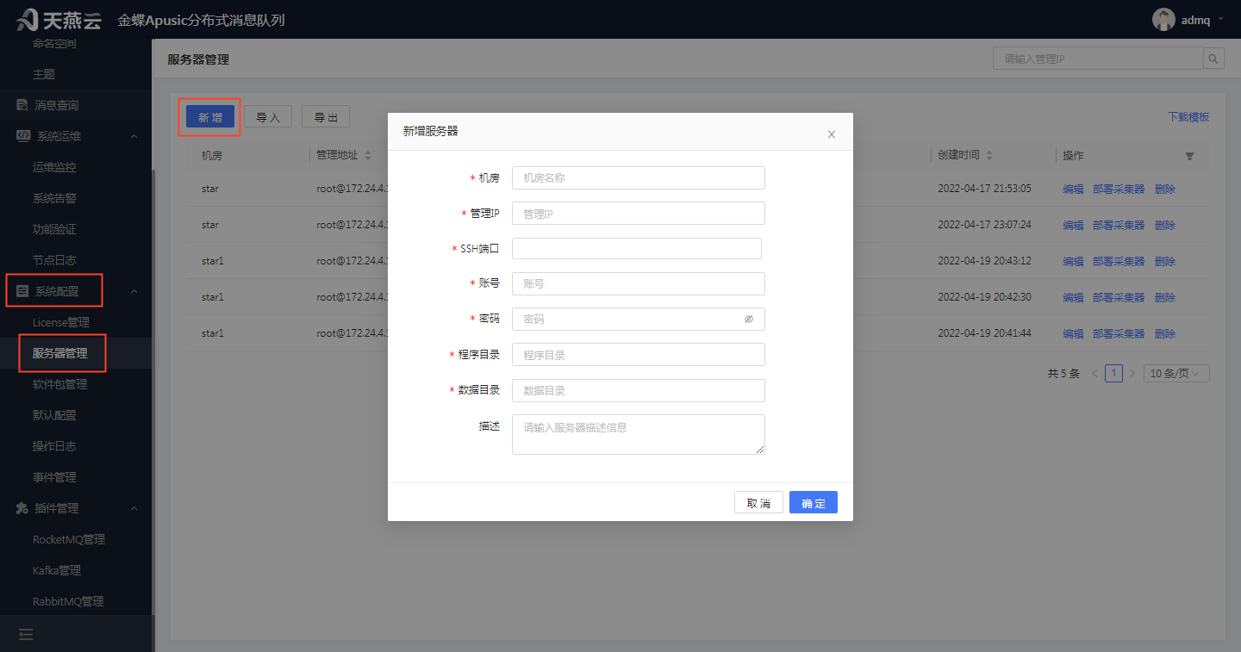Focus the SSH端口 input field
The image size is (1241, 652).
[637, 248]
